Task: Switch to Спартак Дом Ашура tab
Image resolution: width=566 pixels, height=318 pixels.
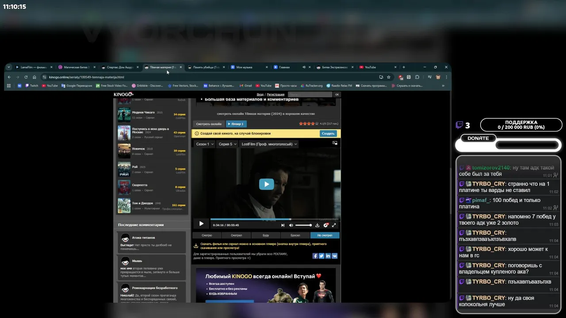Action: click(x=119, y=67)
